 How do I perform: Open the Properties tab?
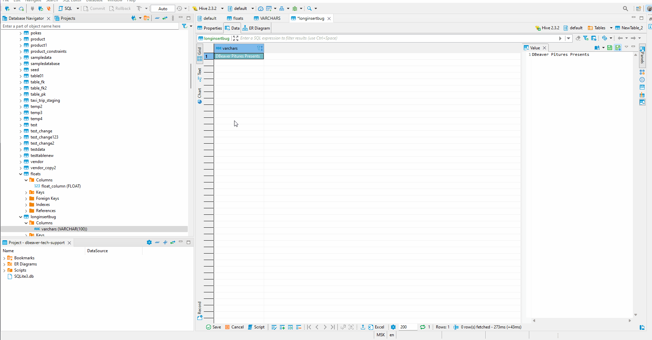[x=210, y=28]
